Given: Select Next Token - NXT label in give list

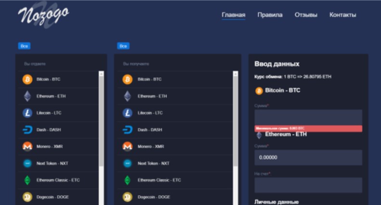Looking at the screenshot, I should pos(52,163).
